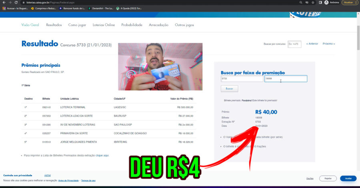
Task: Click the Buscar button
Action: (x=229, y=89)
